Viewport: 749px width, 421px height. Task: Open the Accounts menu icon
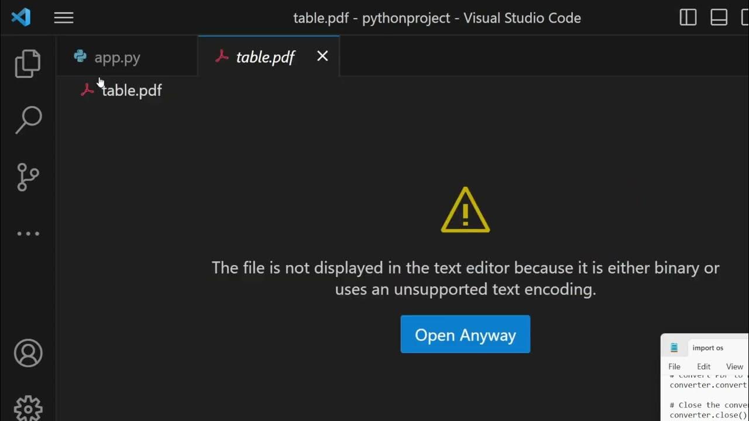coord(28,353)
